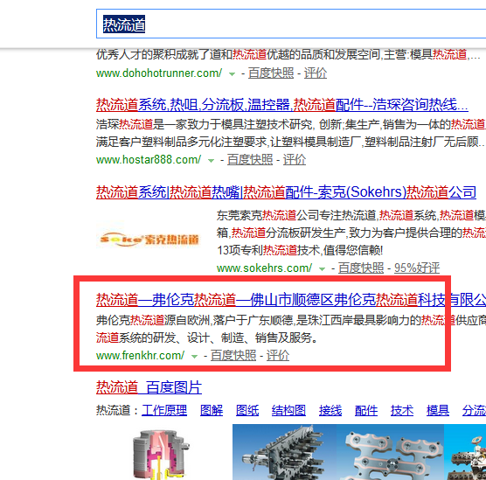486x480 pixels.
Task: Open 百度快照 for dohohotrunner.com result
Action: (271, 73)
